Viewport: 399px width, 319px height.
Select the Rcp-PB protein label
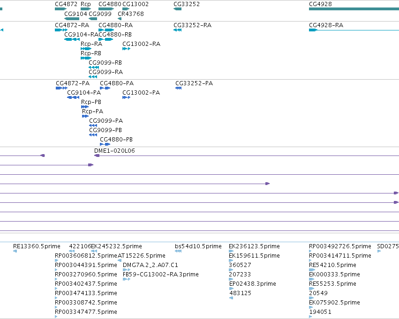click(91, 102)
